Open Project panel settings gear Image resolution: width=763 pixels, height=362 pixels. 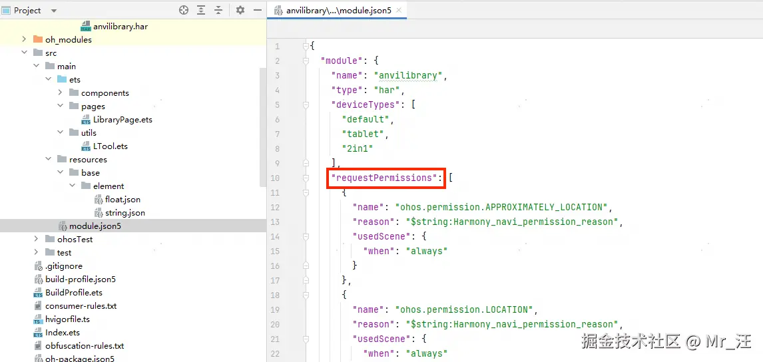coord(240,10)
